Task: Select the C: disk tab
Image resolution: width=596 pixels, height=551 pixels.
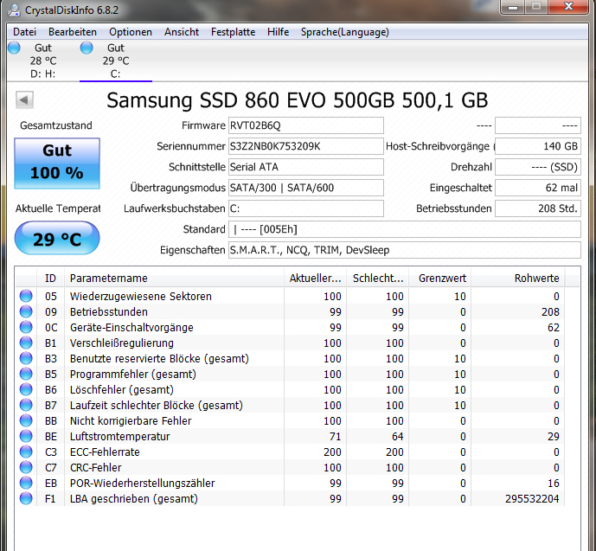Action: pyautogui.click(x=116, y=61)
